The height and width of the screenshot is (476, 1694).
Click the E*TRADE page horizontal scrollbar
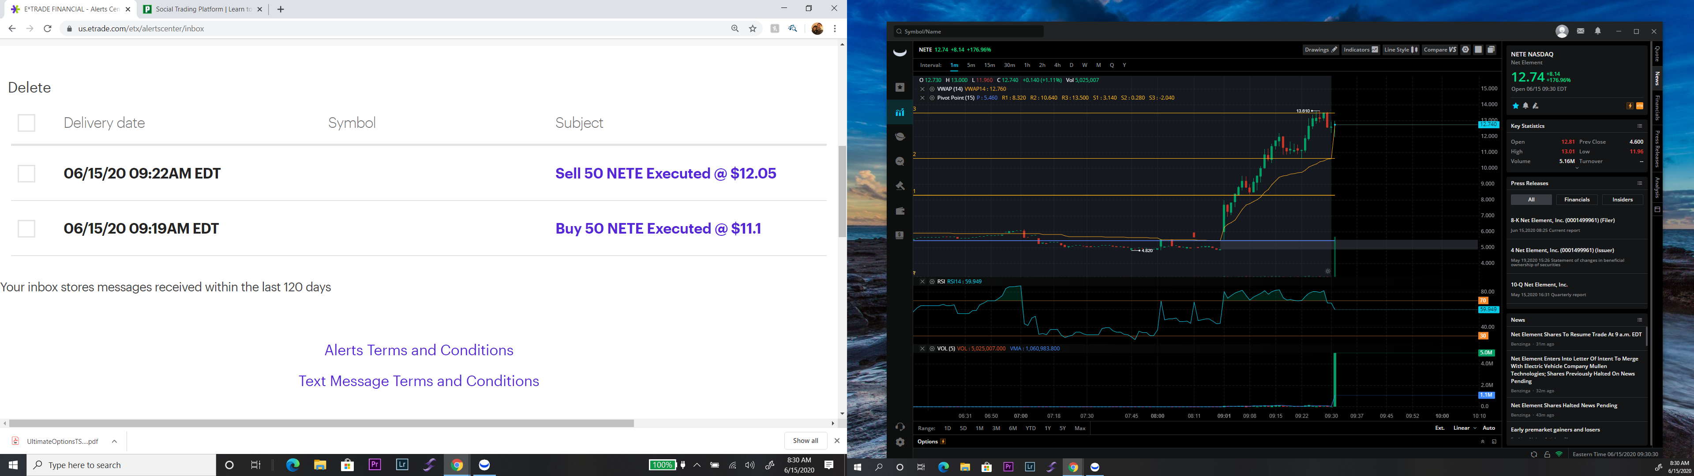click(x=321, y=424)
